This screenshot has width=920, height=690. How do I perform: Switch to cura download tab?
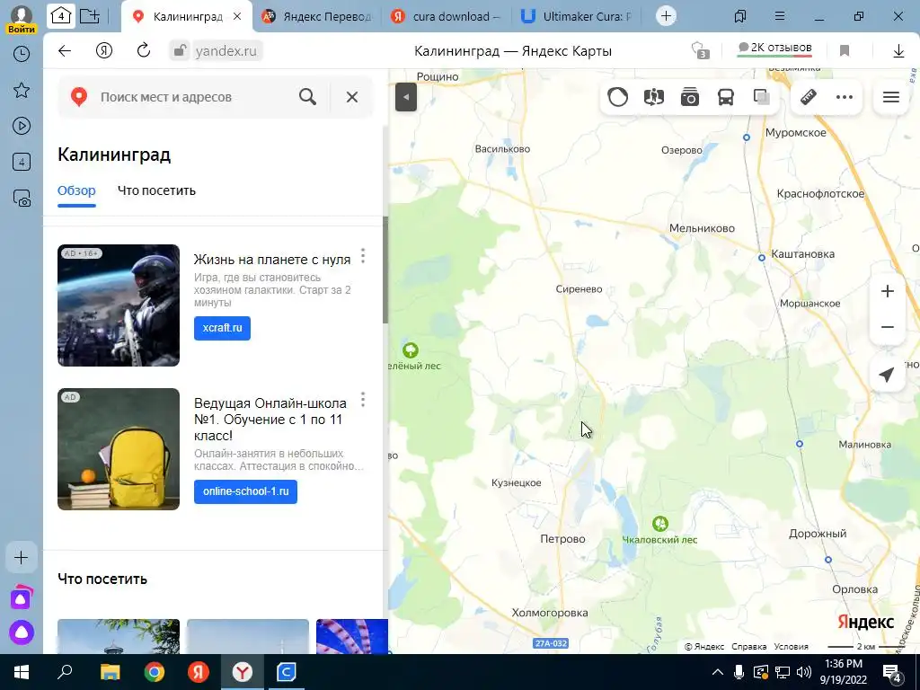click(446, 16)
